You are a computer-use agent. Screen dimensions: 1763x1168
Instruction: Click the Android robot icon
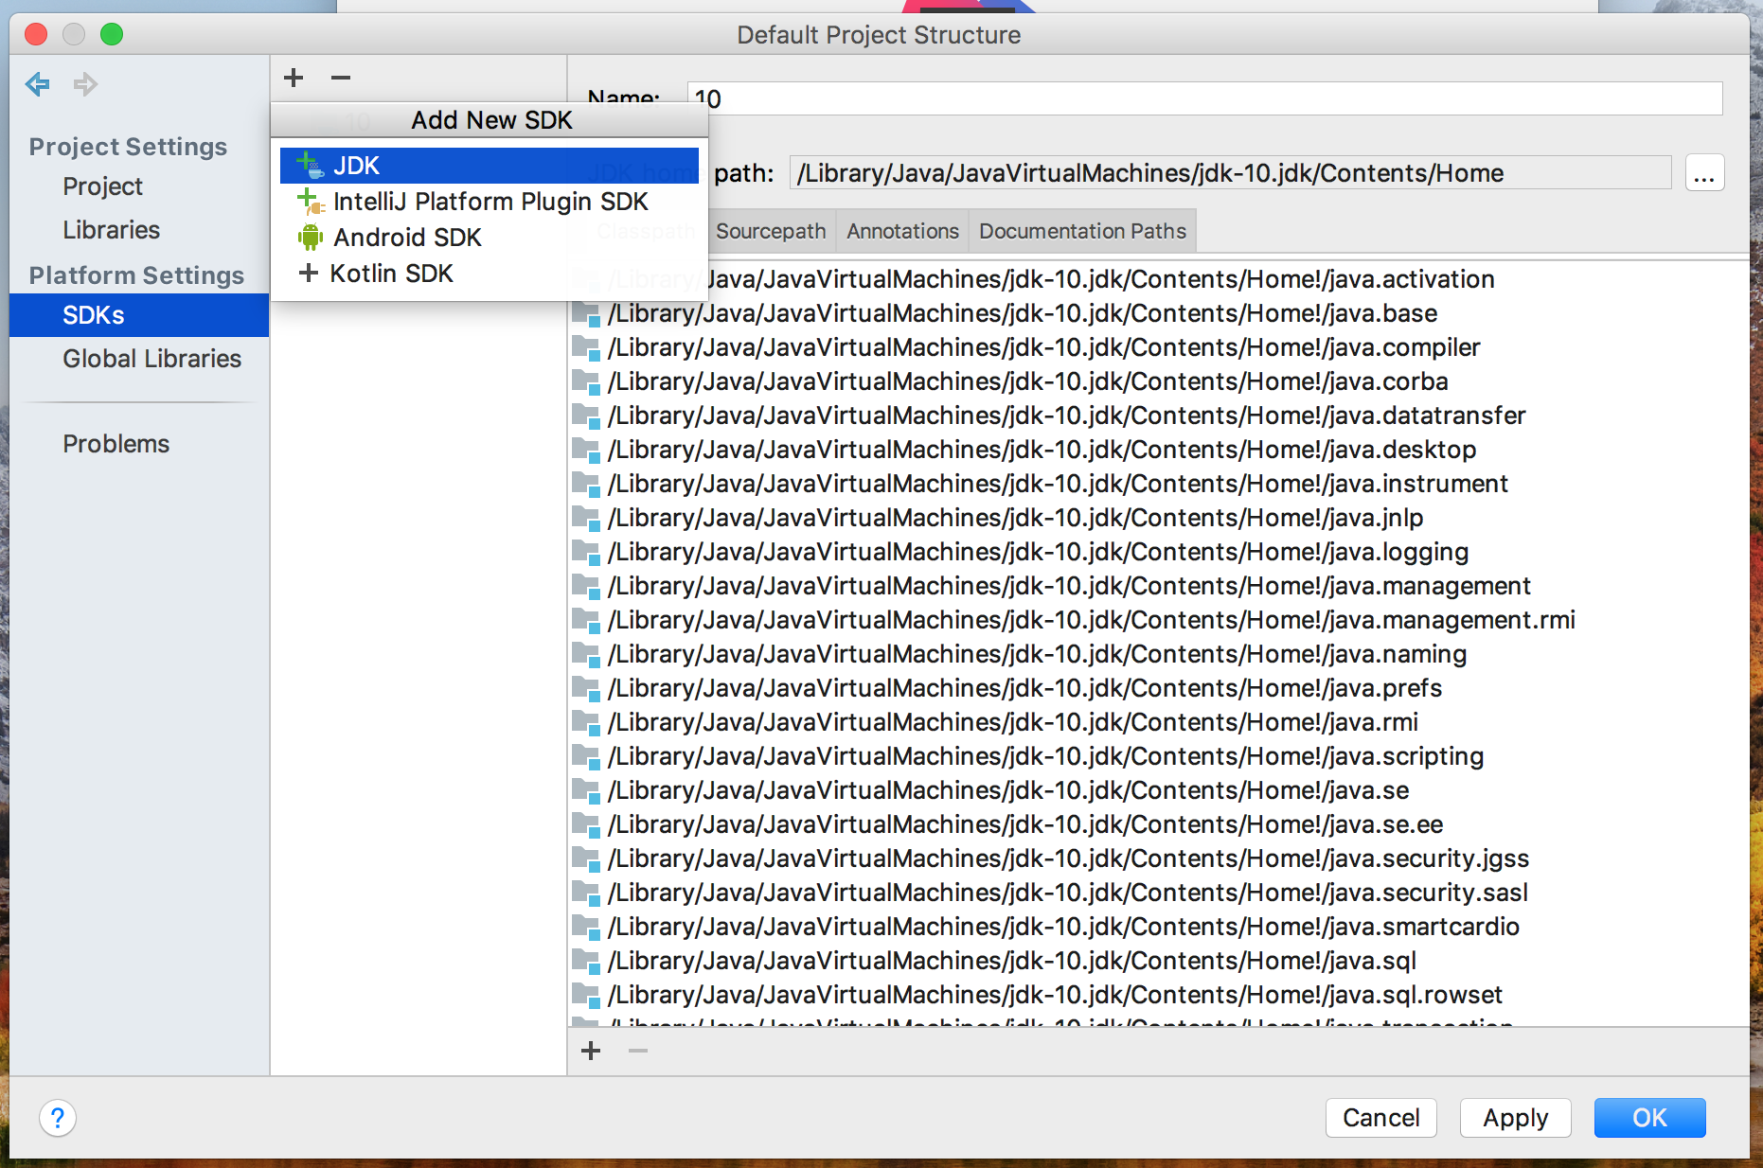pos(310,238)
